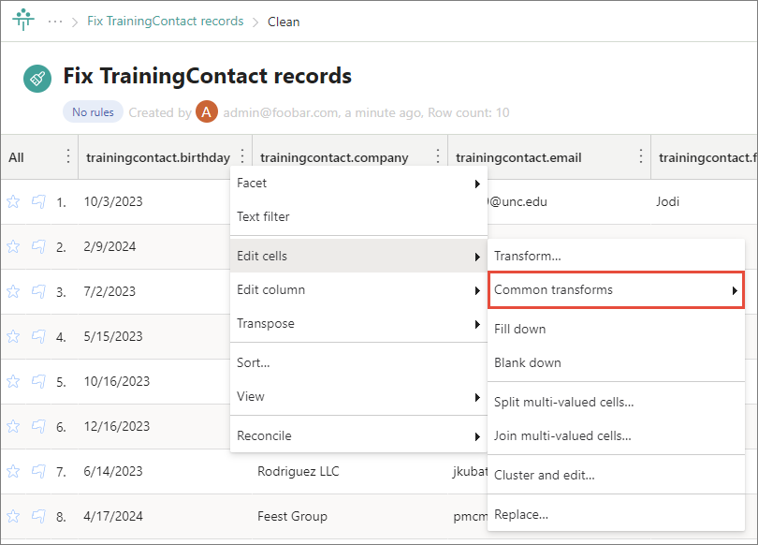Open the All column kebab menu
The height and width of the screenshot is (545, 758).
point(67,156)
